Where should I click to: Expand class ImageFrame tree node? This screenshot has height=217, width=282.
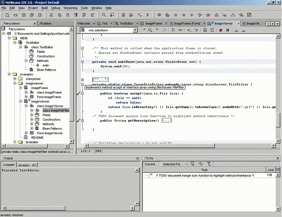(26, 92)
